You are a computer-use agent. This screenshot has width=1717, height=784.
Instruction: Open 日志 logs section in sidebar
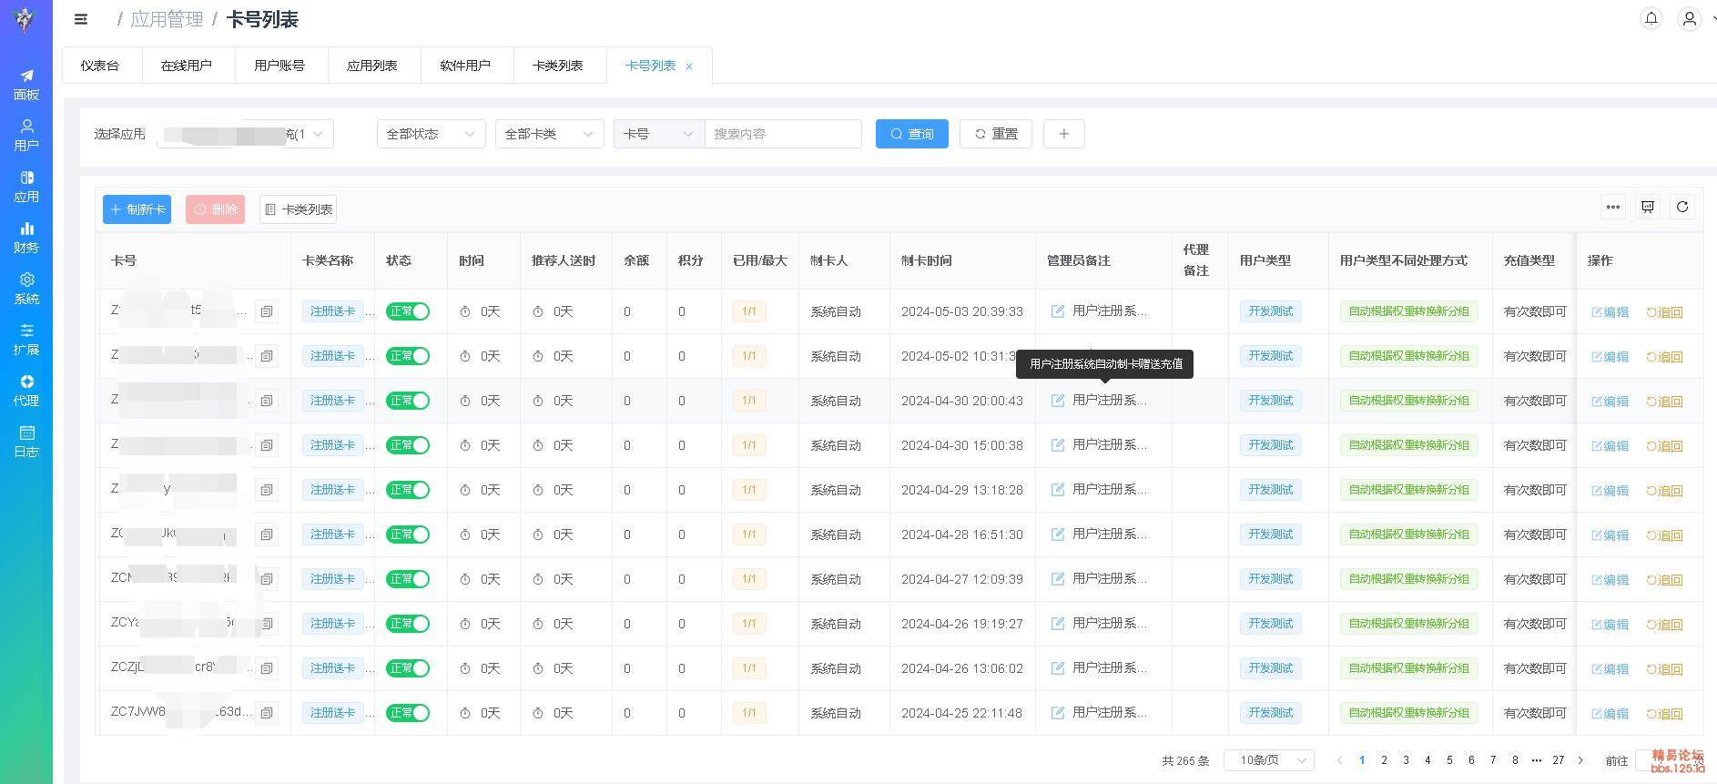click(26, 441)
